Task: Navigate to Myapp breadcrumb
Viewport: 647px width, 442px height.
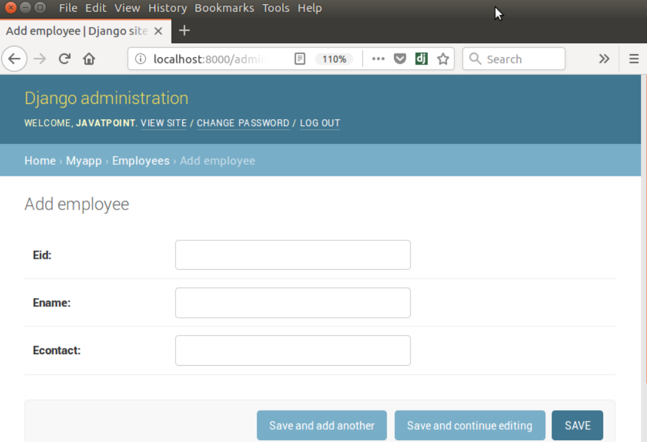Action: [x=84, y=160]
